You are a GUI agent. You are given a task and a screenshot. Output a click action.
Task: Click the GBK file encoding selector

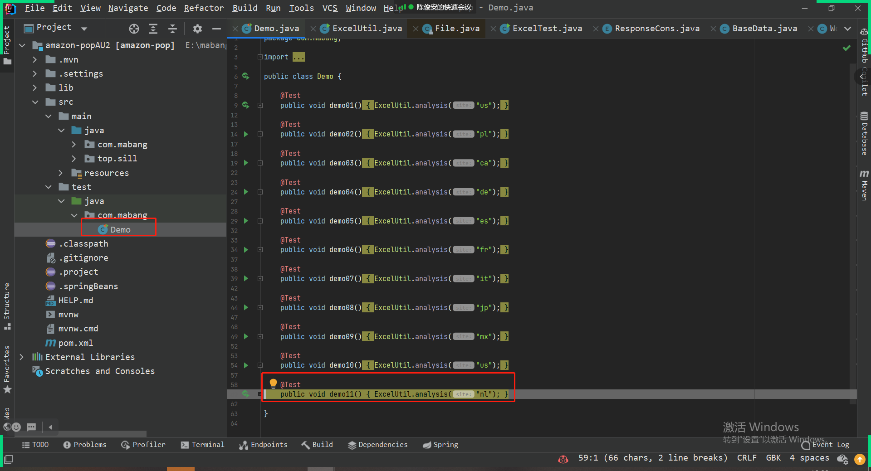point(773,458)
